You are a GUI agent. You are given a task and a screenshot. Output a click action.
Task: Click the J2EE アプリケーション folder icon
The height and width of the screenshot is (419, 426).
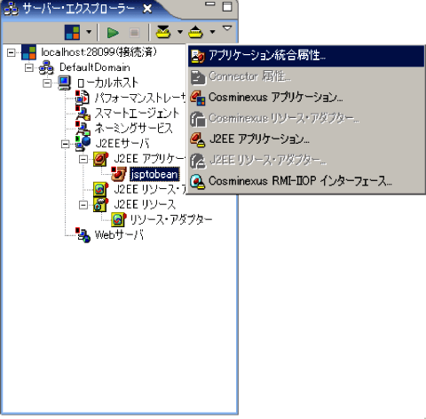coord(101,159)
